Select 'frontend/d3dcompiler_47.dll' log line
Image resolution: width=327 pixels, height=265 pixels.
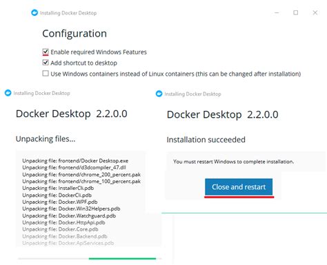click(x=74, y=167)
